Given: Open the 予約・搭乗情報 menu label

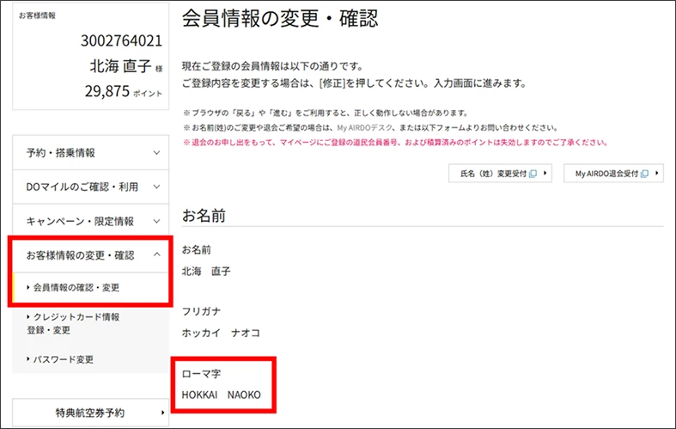Looking at the screenshot, I should click(x=60, y=152).
